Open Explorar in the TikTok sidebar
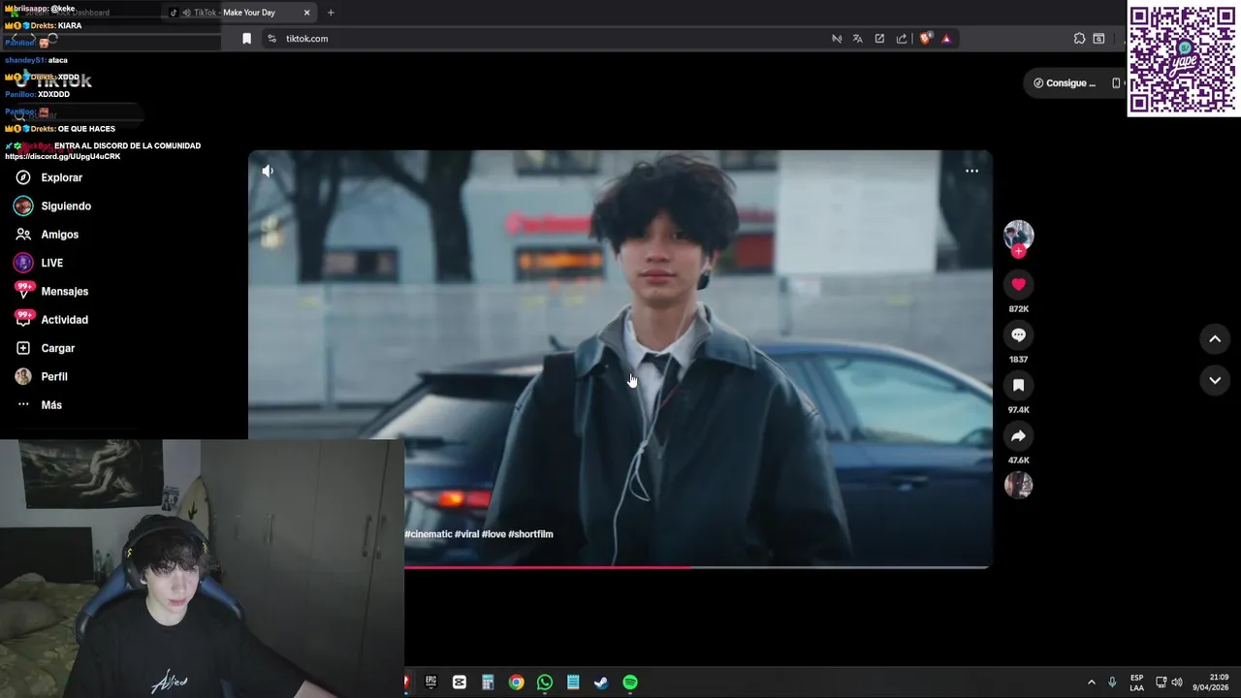 62,177
